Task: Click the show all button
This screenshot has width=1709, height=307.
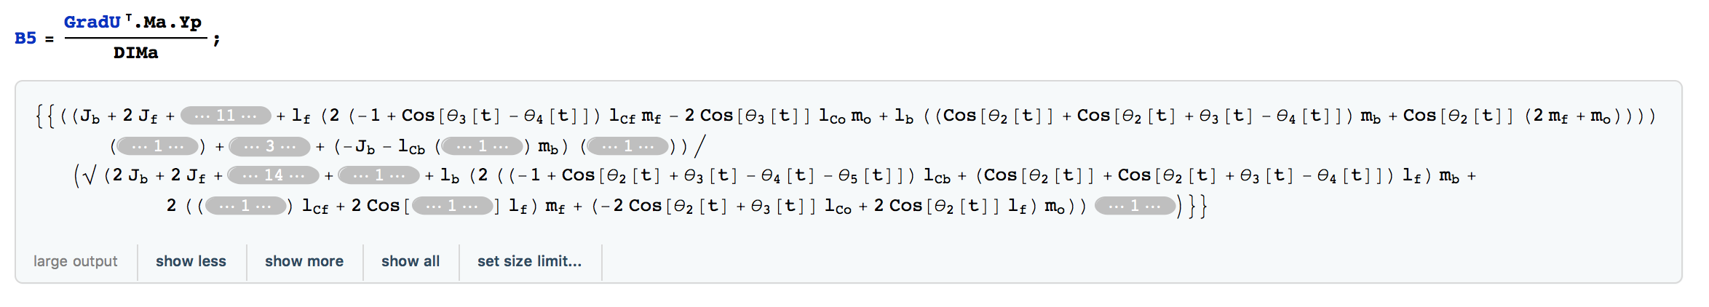Action: pos(411,261)
